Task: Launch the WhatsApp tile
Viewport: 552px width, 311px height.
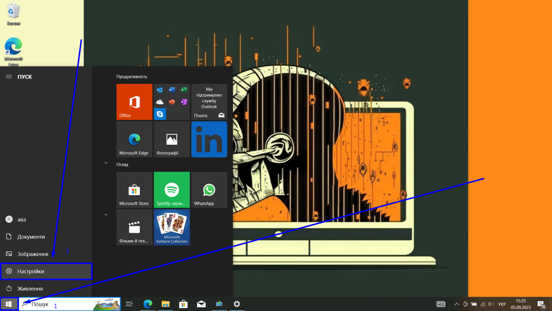Action: tap(209, 190)
